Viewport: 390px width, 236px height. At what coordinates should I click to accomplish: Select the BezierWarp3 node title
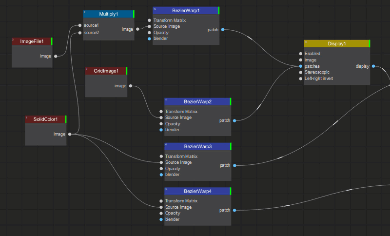[198, 146]
